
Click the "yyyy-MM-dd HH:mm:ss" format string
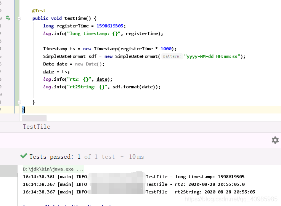tap(212, 56)
